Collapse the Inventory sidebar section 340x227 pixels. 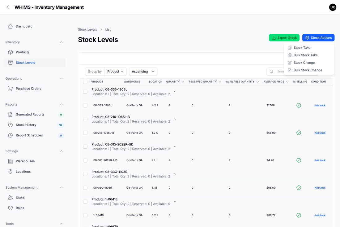click(62, 42)
